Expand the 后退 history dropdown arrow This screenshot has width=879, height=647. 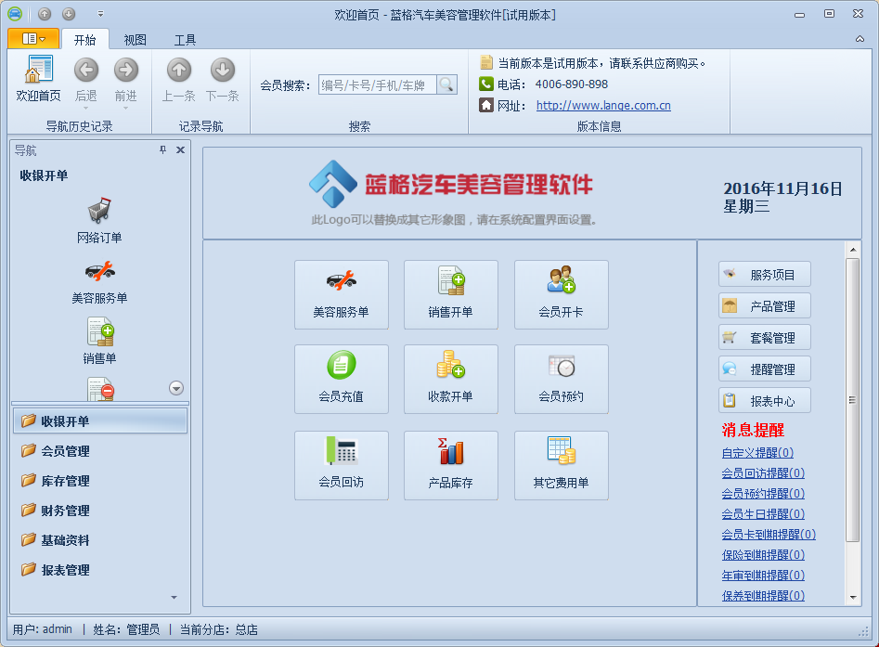(x=85, y=108)
